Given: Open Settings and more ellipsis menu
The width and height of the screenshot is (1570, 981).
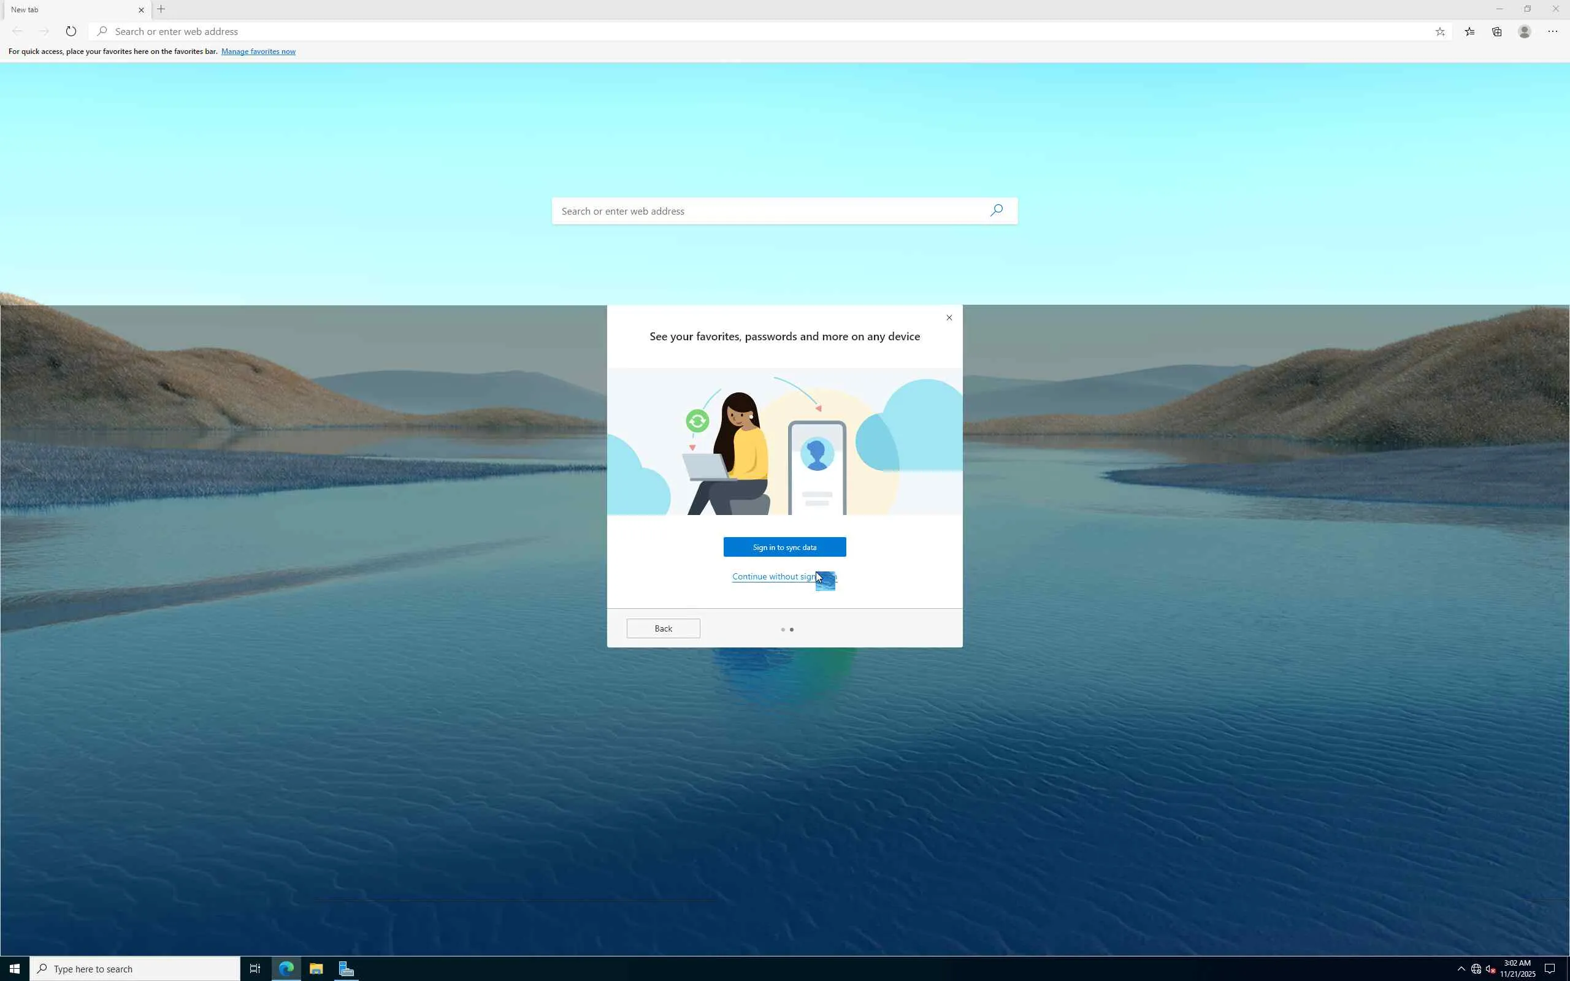Looking at the screenshot, I should [1552, 31].
